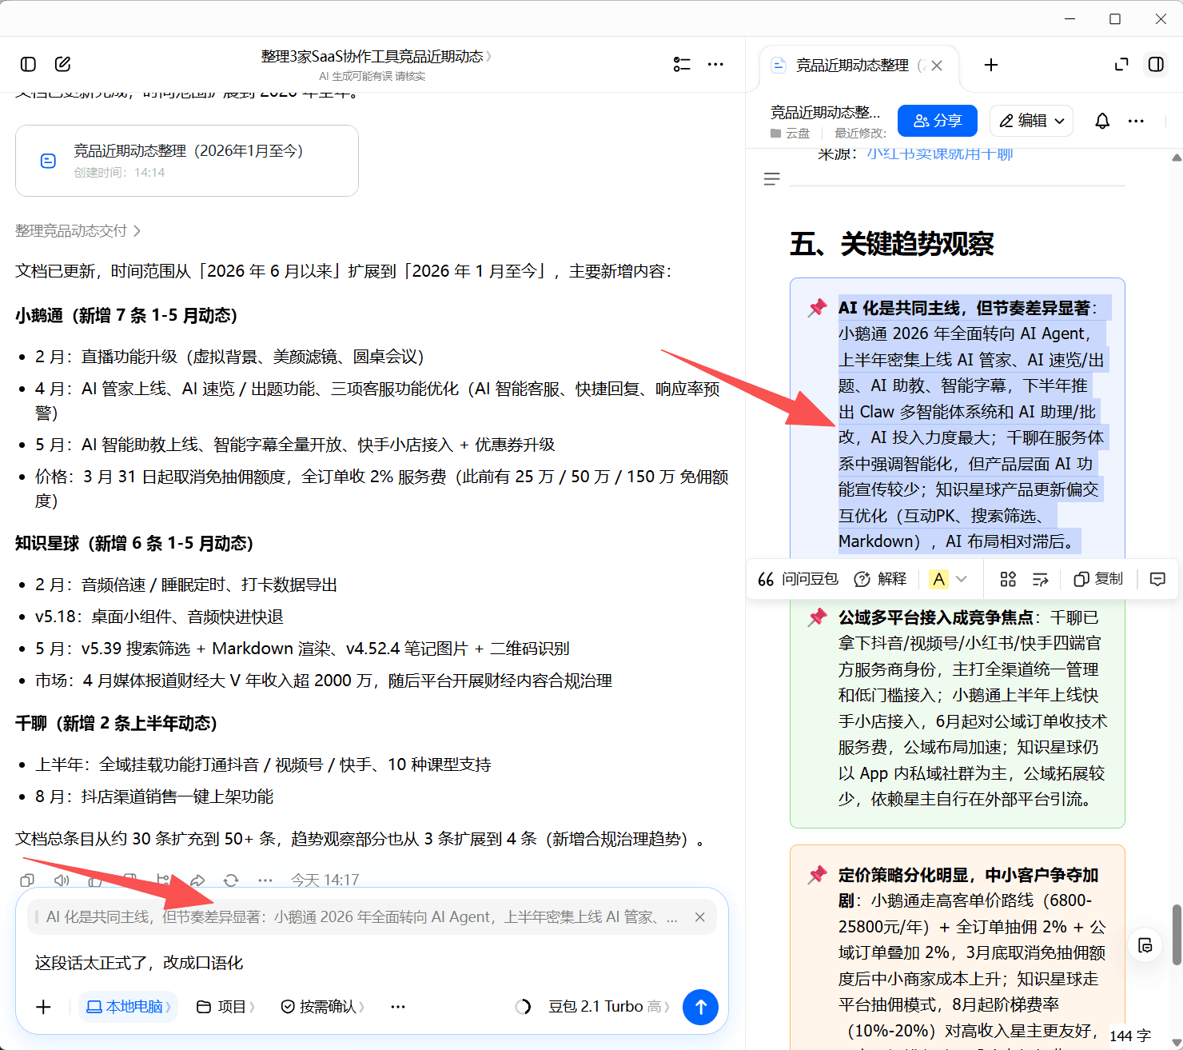
Task: Click the pin emoji in the orange card
Action: [817, 876]
